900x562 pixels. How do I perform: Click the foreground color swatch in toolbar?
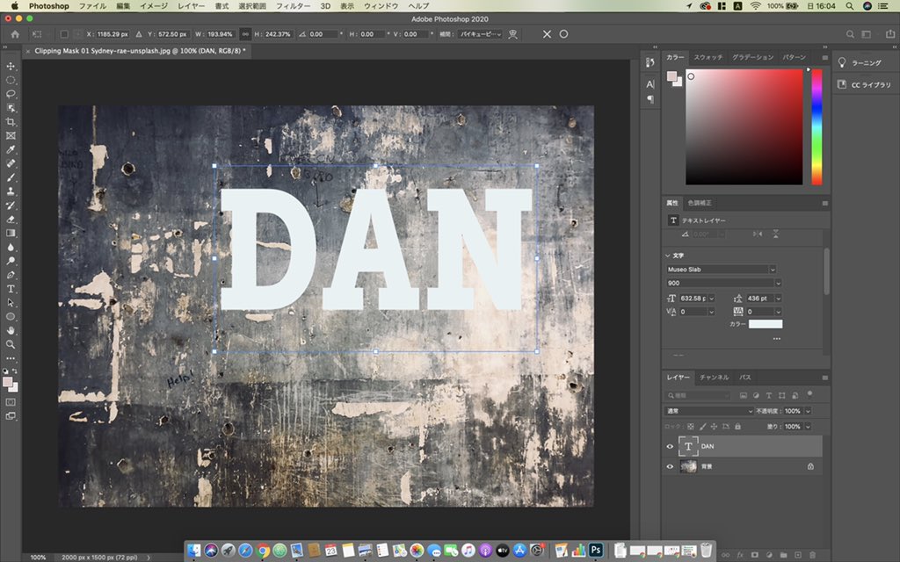pos(8,382)
